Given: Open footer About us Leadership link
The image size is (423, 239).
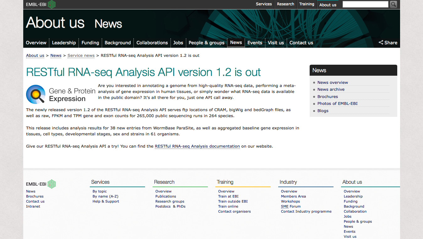Looking at the screenshot, I should pyautogui.click(x=353, y=196).
